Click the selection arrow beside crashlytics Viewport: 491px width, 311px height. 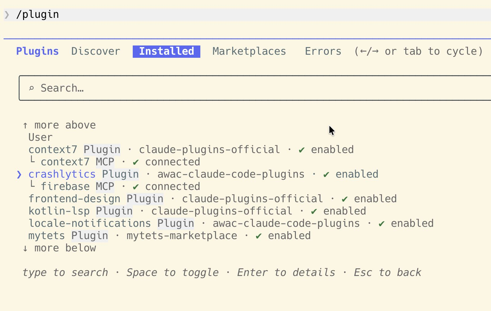[x=19, y=175]
